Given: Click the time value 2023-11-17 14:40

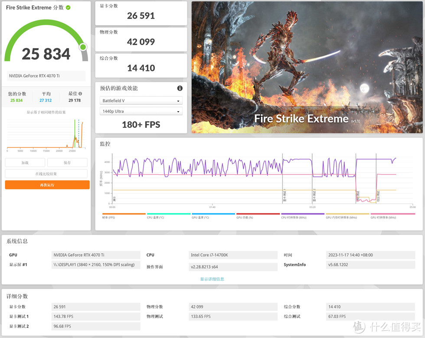Looking at the screenshot, I should [x=370, y=255].
